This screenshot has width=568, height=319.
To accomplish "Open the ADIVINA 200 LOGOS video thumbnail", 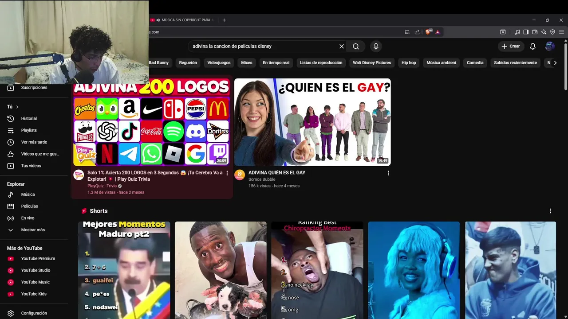I will pyautogui.click(x=151, y=122).
